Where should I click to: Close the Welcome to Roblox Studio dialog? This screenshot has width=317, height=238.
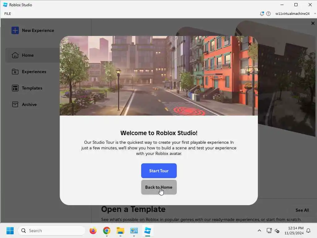pyautogui.click(x=250, y=44)
